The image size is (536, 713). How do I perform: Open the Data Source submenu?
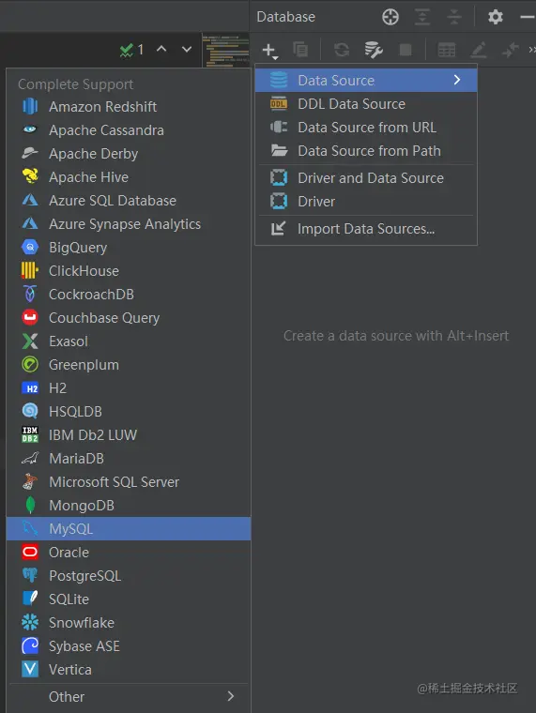366,81
